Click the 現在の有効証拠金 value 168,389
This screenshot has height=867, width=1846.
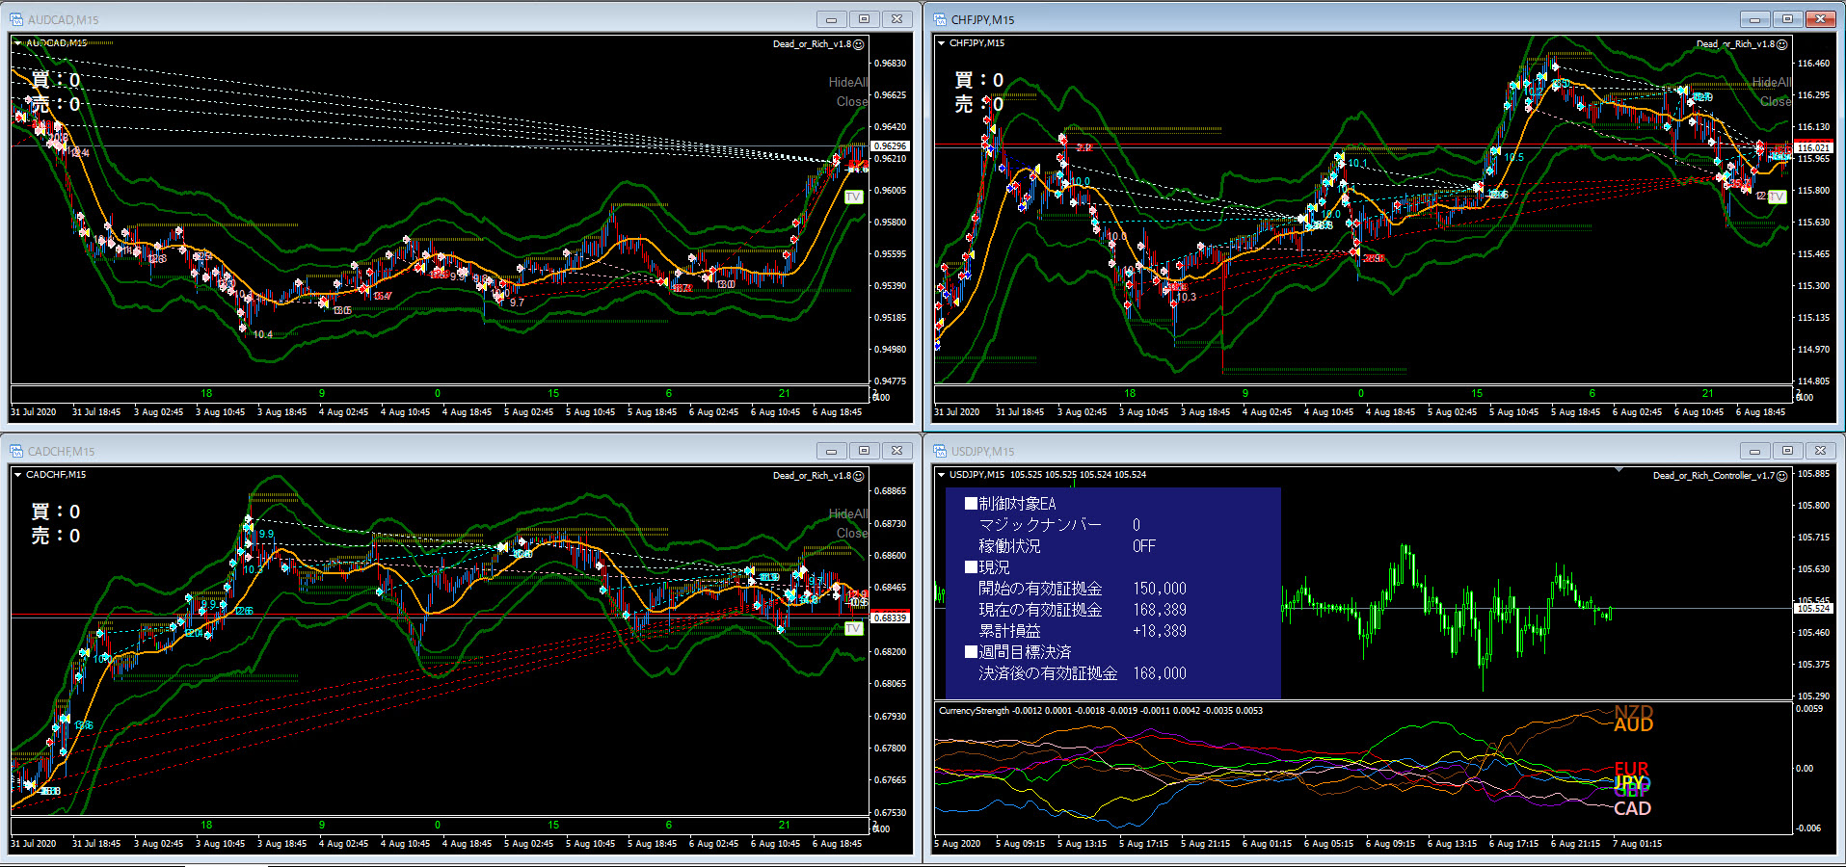pyautogui.click(x=1160, y=610)
